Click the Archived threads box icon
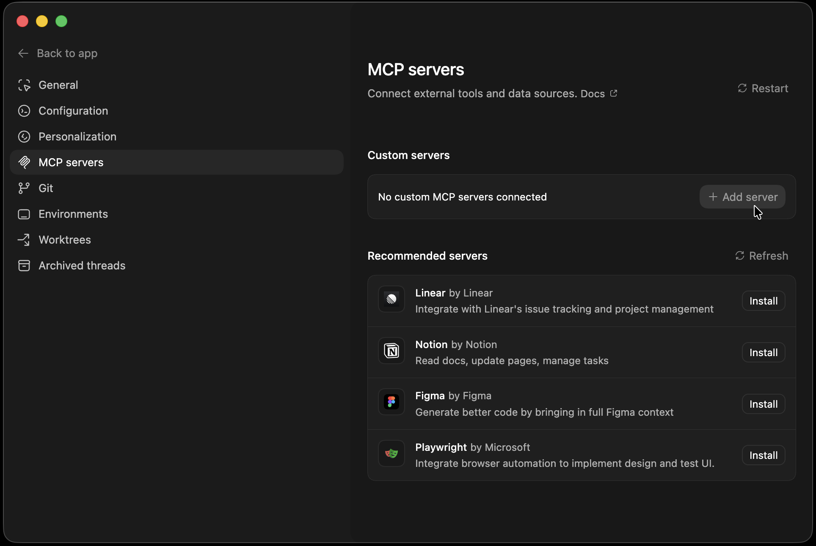This screenshot has height=546, width=816. point(24,266)
